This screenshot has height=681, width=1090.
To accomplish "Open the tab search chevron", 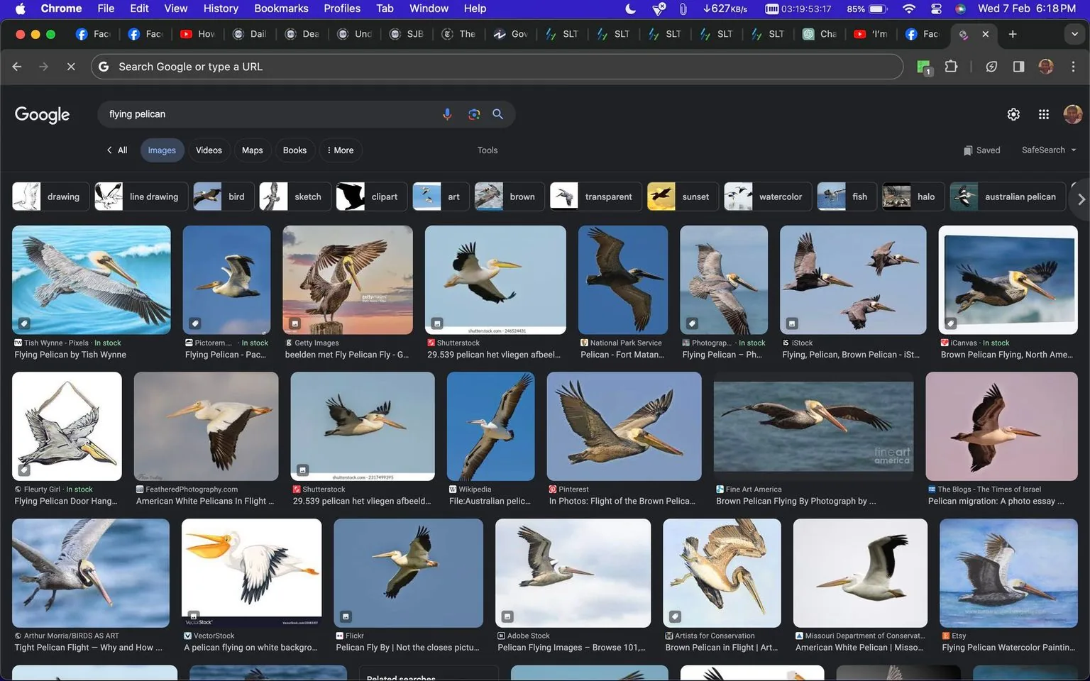I will [1074, 33].
